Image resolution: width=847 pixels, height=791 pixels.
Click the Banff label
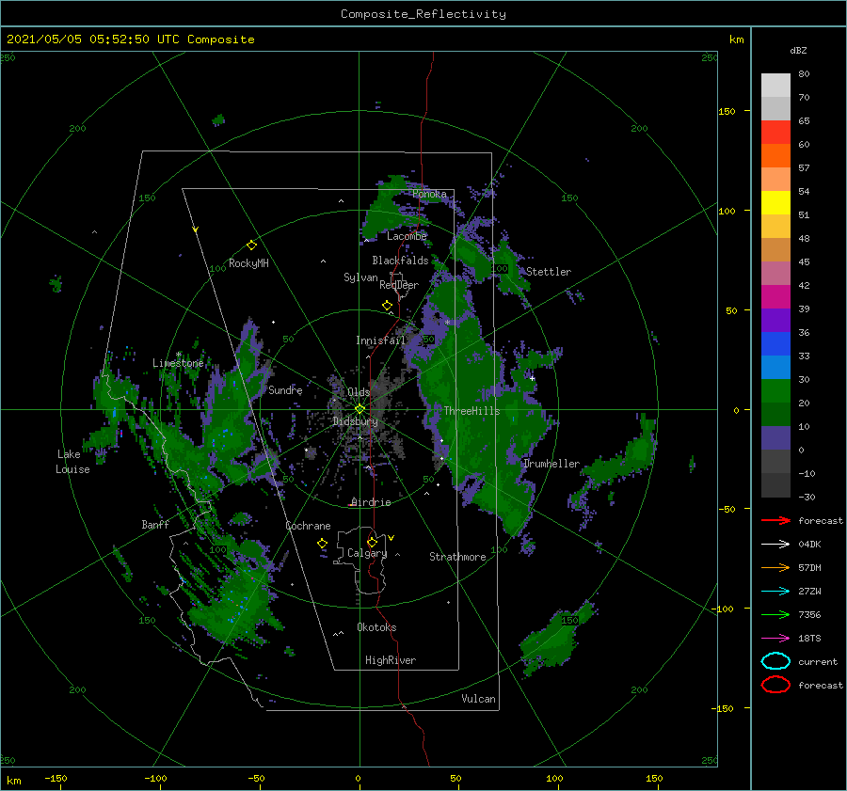(x=155, y=524)
